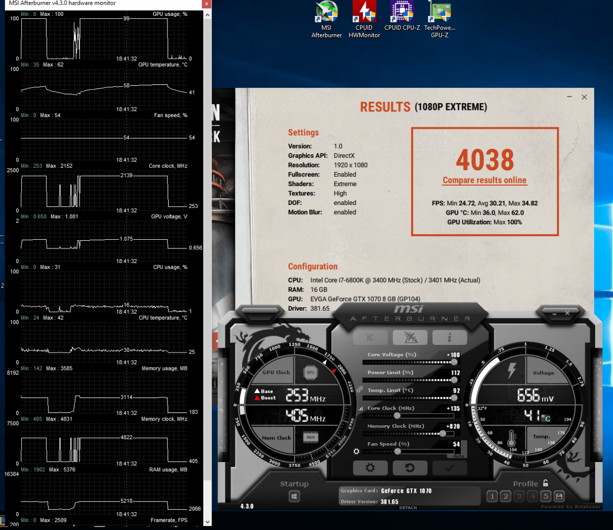Open TechPowerUp GPU-Z desktop shortcut
Screen dimensions: 613x530
pos(439,19)
